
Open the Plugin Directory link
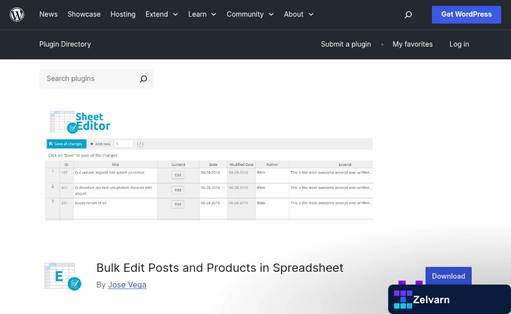(x=65, y=44)
